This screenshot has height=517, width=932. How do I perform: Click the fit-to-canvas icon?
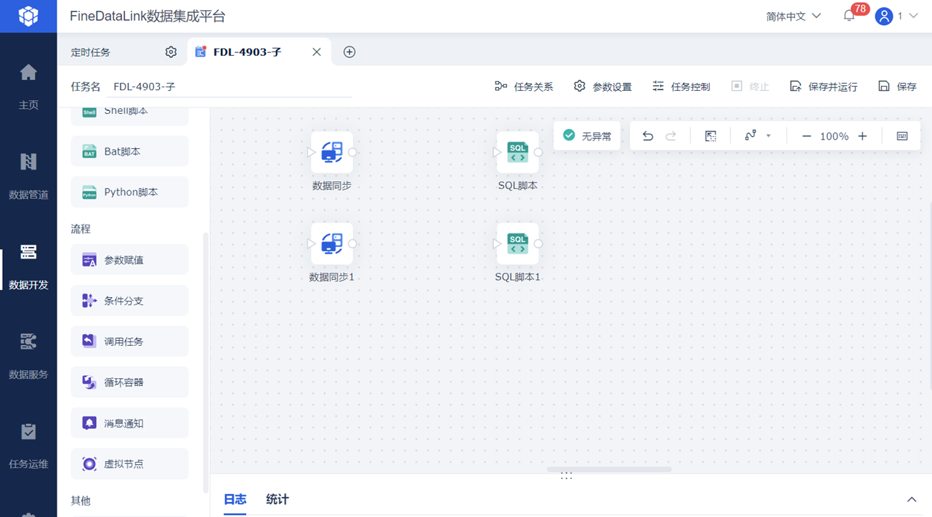[x=710, y=136]
